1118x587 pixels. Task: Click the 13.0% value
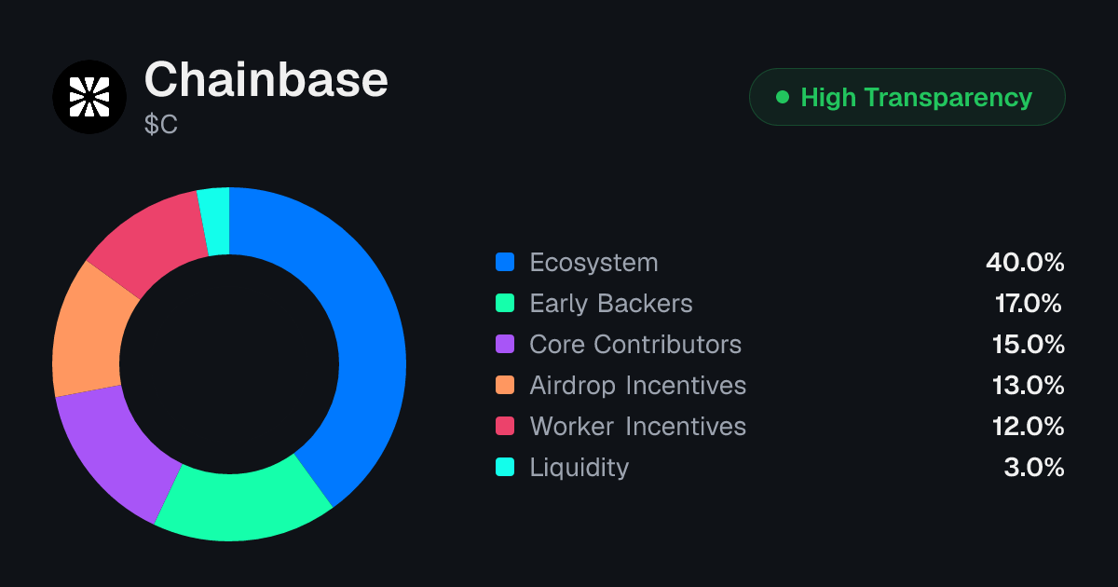tap(1028, 386)
